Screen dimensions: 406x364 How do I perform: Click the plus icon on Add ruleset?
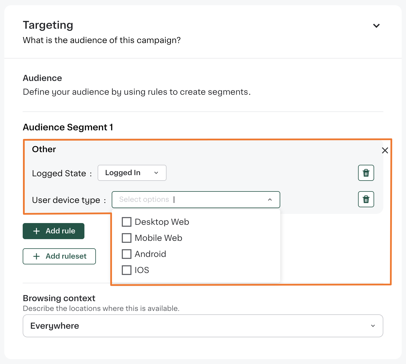point(36,256)
